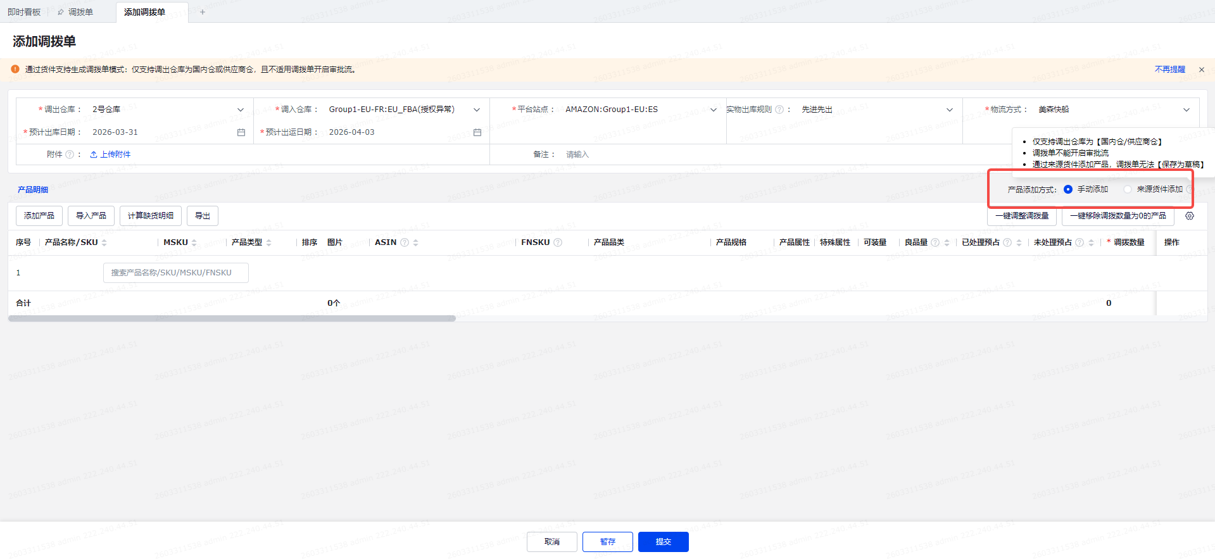Click the 添加产品 button
Viewport: 1215px width, 559px height.
(39, 216)
